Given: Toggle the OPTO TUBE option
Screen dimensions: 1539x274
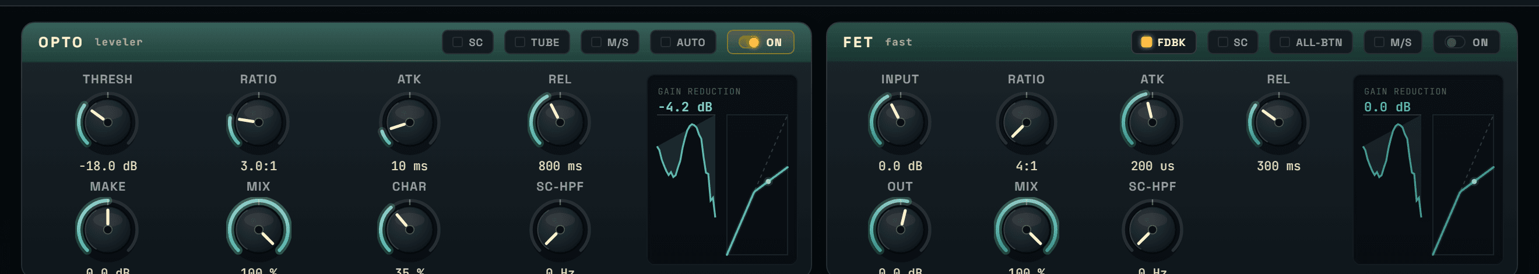Looking at the screenshot, I should [x=536, y=43].
